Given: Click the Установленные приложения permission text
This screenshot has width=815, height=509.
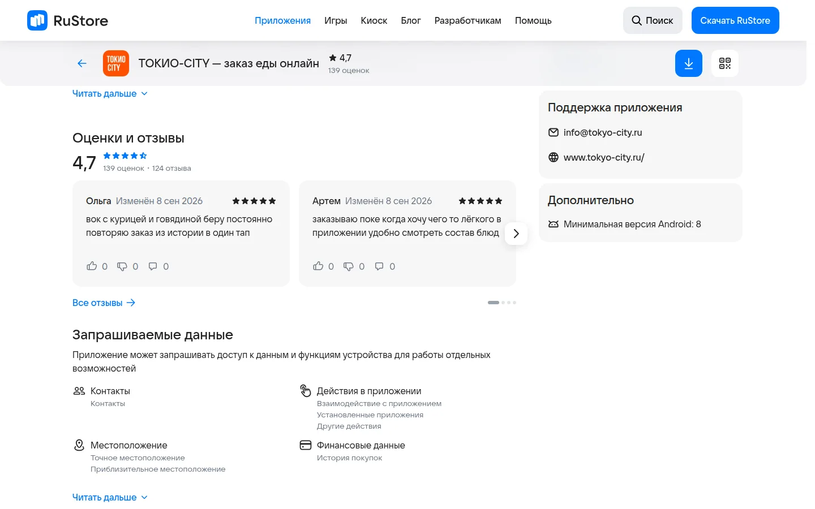Looking at the screenshot, I should pos(370,415).
